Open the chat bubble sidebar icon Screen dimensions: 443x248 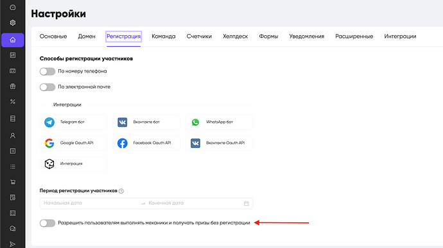click(13, 229)
